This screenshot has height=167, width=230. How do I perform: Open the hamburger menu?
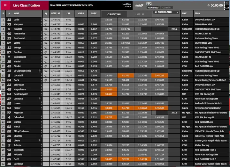[5, 5]
